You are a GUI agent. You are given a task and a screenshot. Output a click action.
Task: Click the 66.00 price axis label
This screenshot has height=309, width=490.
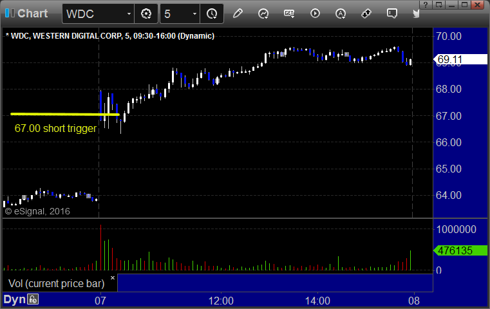pyautogui.click(x=449, y=142)
